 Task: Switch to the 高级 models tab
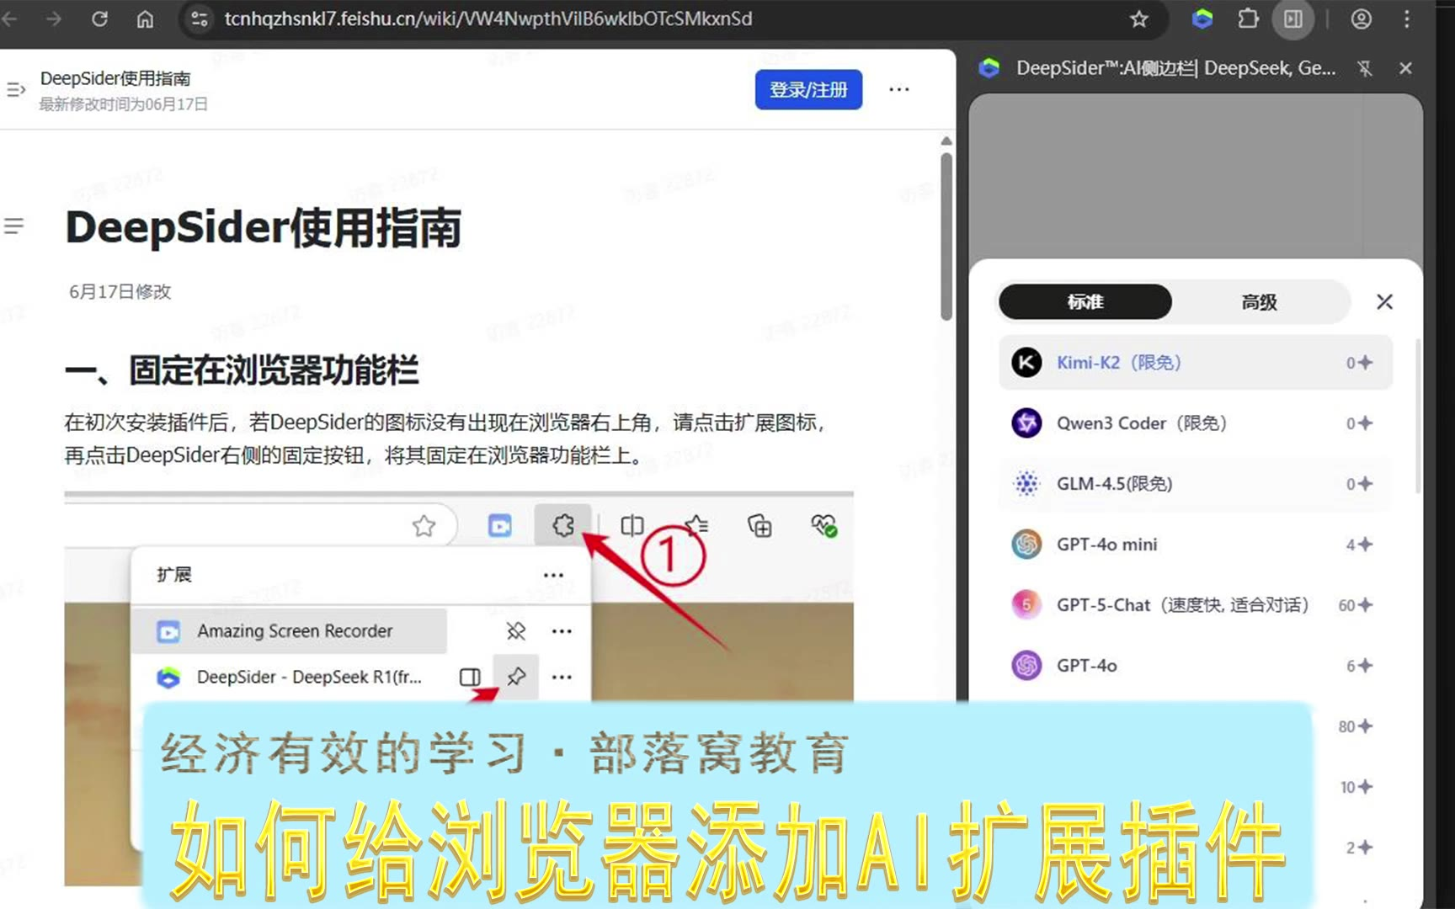1259,302
